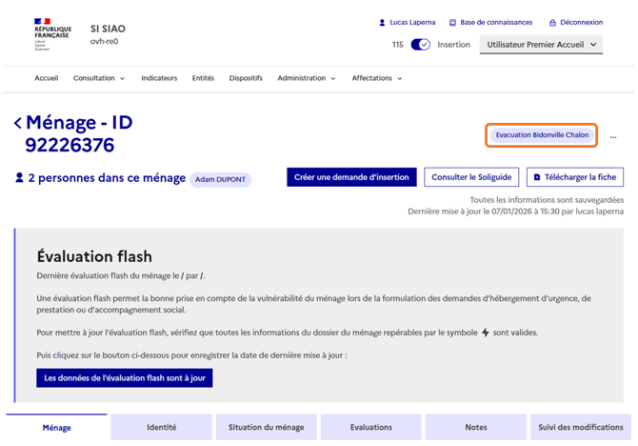Expand the Consultation menu
638x446 pixels.
pyautogui.click(x=99, y=78)
